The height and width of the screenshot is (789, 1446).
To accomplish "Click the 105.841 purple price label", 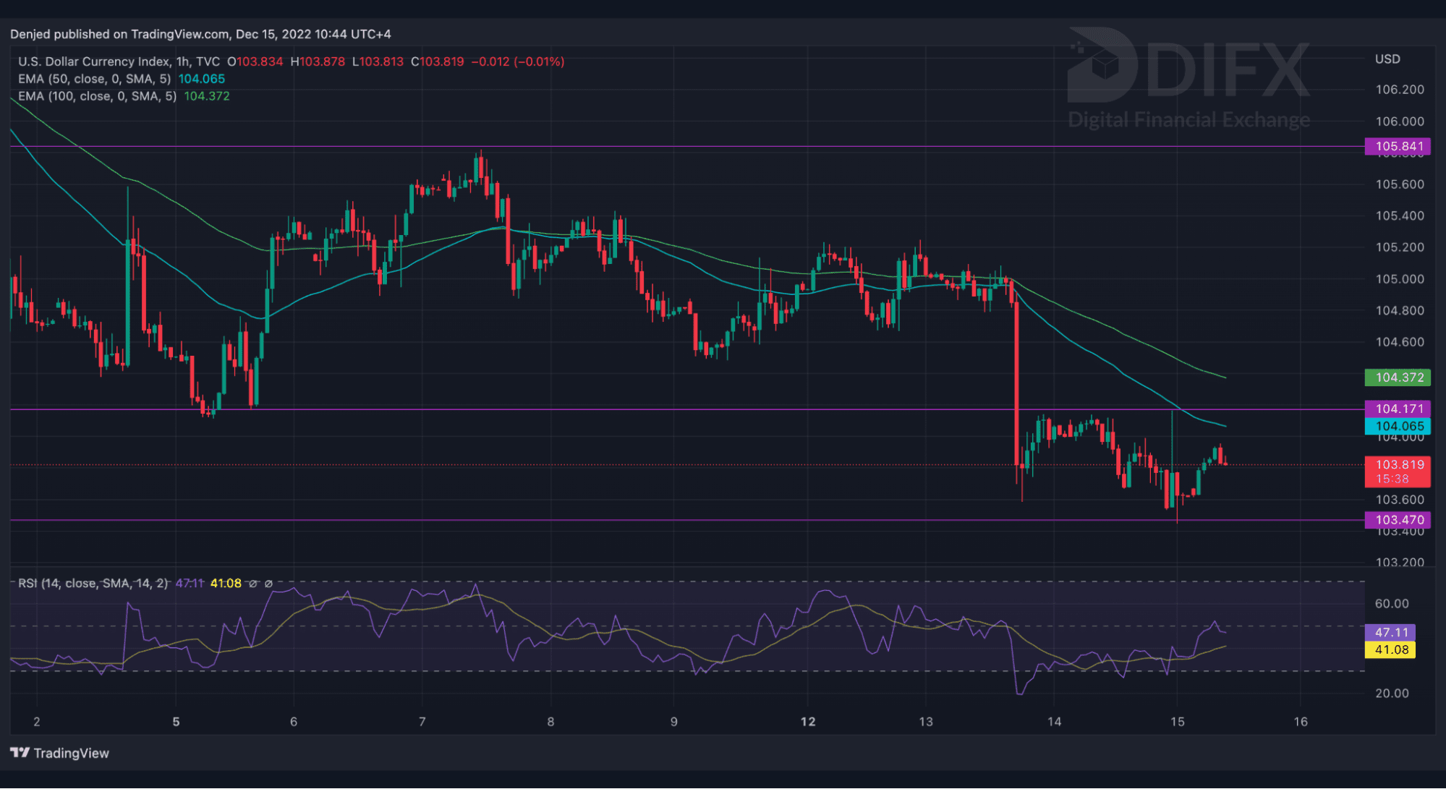I will click(x=1398, y=146).
